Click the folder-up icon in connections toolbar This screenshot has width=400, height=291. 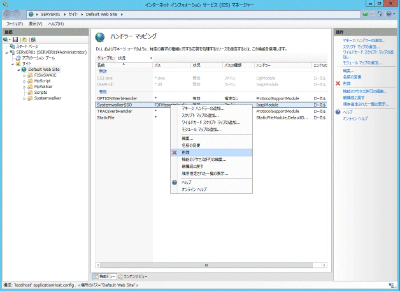point(24,40)
